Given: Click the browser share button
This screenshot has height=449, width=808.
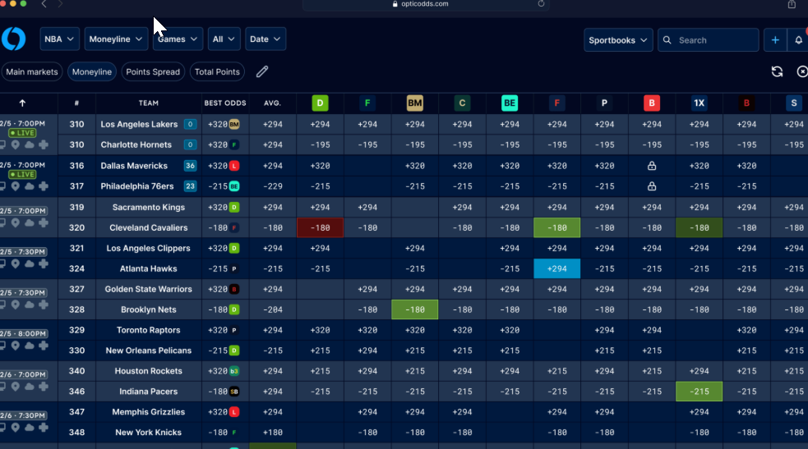Looking at the screenshot, I should [792, 4].
